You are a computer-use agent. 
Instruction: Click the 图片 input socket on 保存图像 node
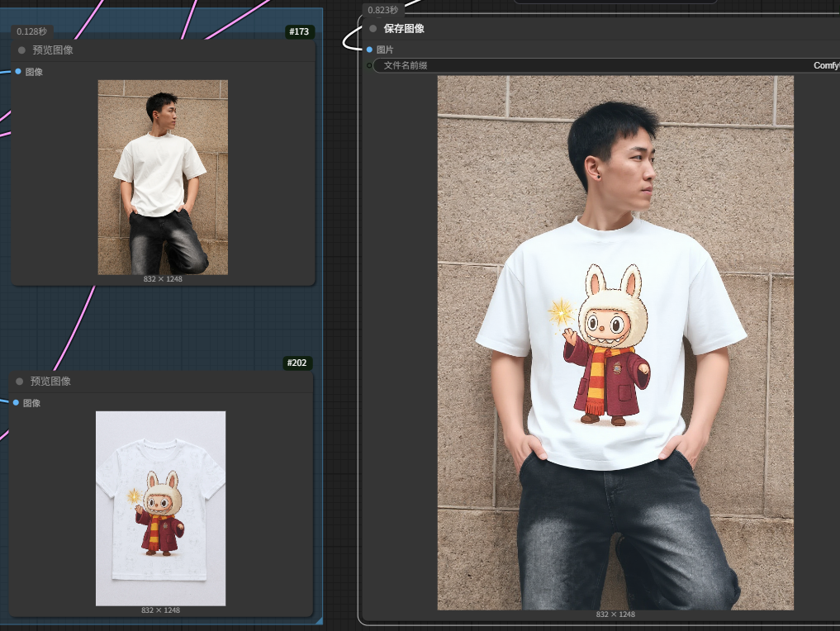click(369, 50)
